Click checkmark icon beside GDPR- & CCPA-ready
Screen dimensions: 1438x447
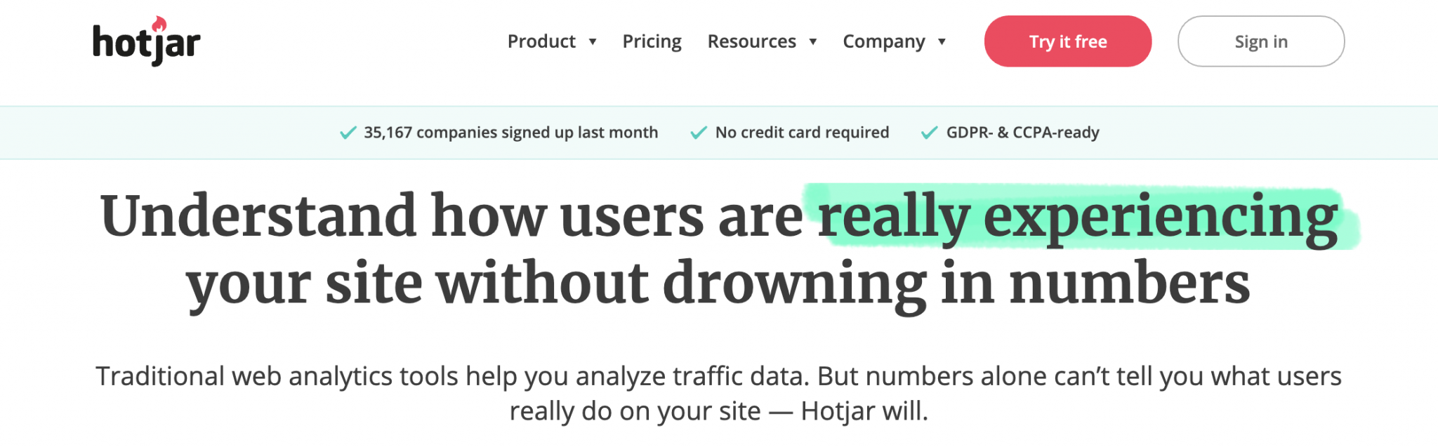click(929, 133)
